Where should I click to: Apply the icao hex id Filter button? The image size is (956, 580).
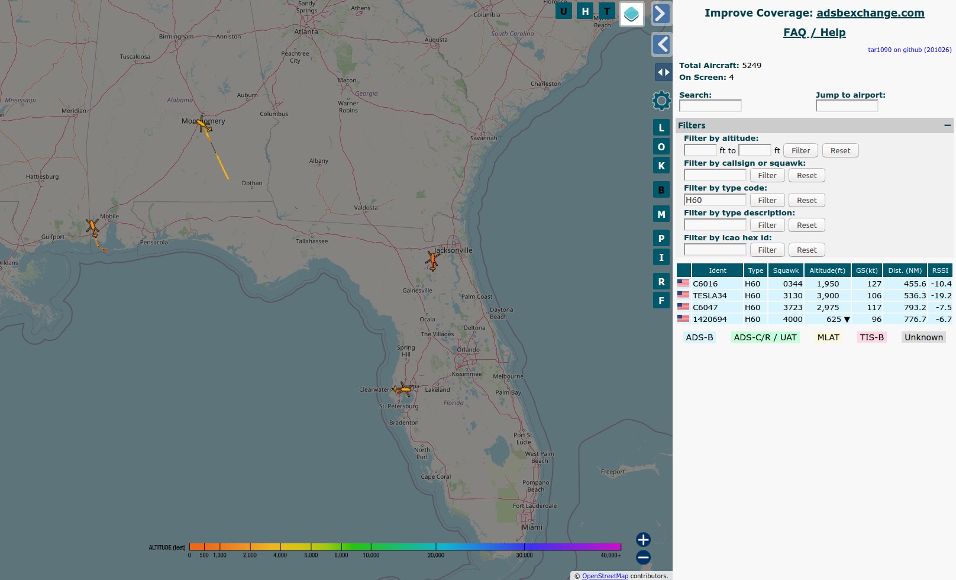click(x=767, y=250)
